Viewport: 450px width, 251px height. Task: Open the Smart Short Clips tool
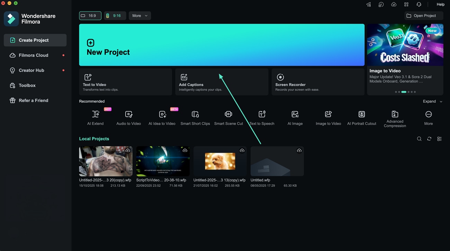[195, 118]
